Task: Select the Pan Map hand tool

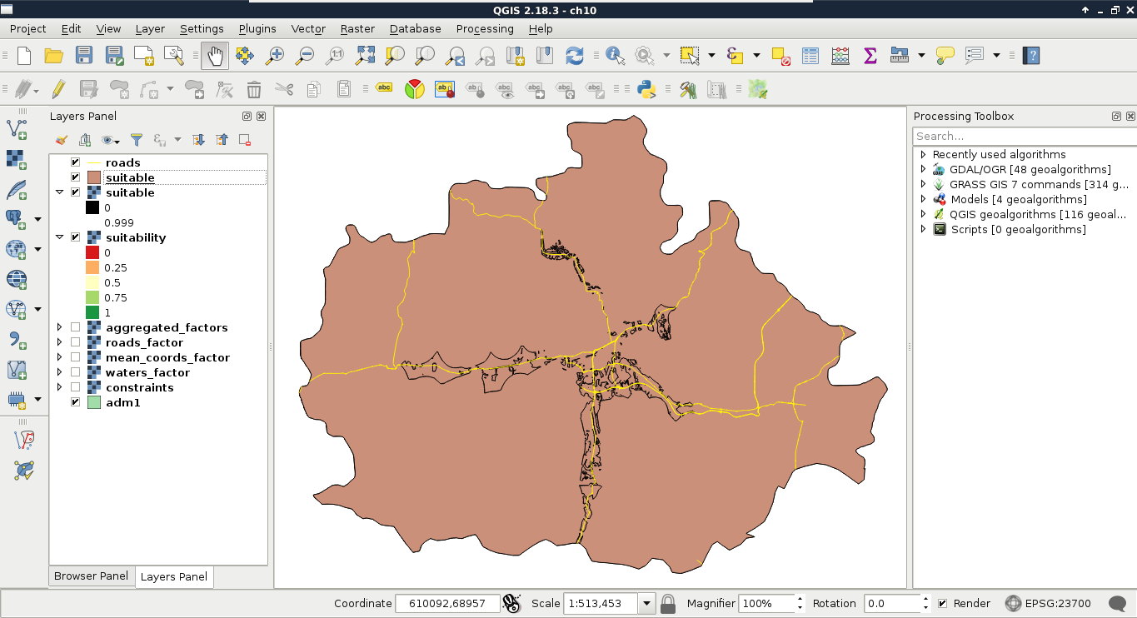Action: [215, 56]
